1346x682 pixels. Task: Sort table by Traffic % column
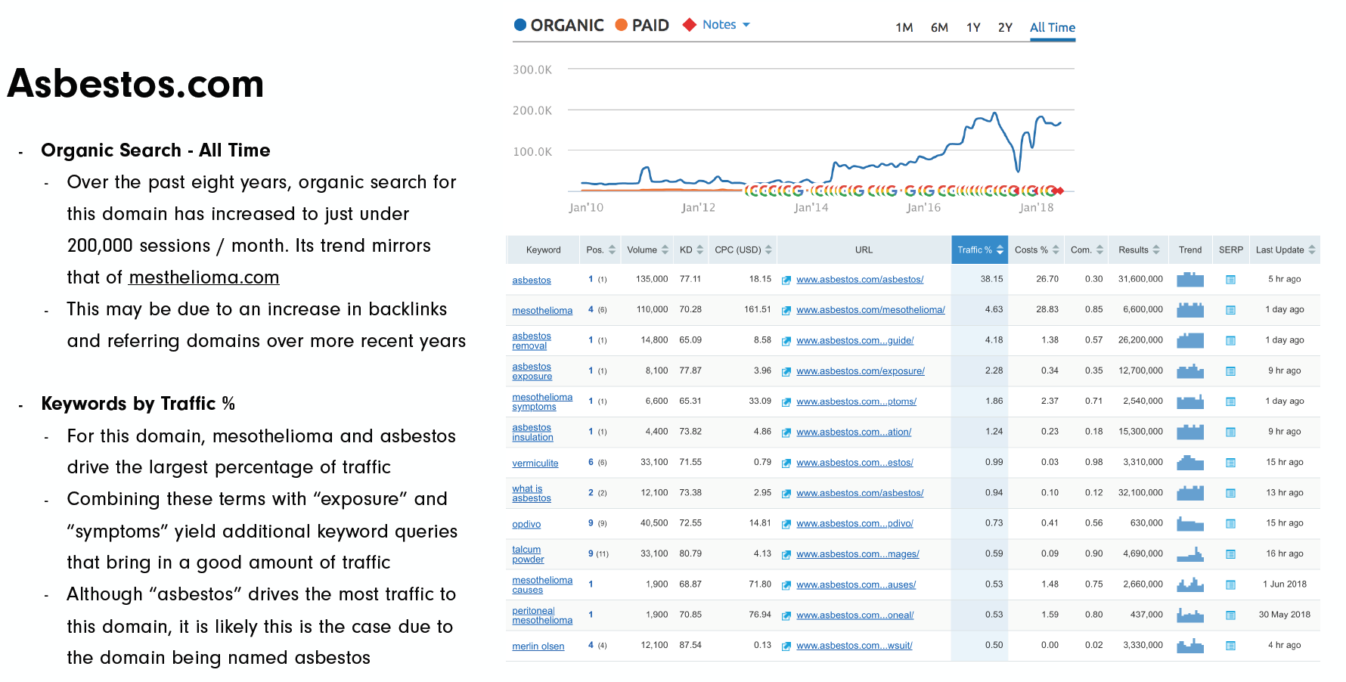(x=980, y=250)
